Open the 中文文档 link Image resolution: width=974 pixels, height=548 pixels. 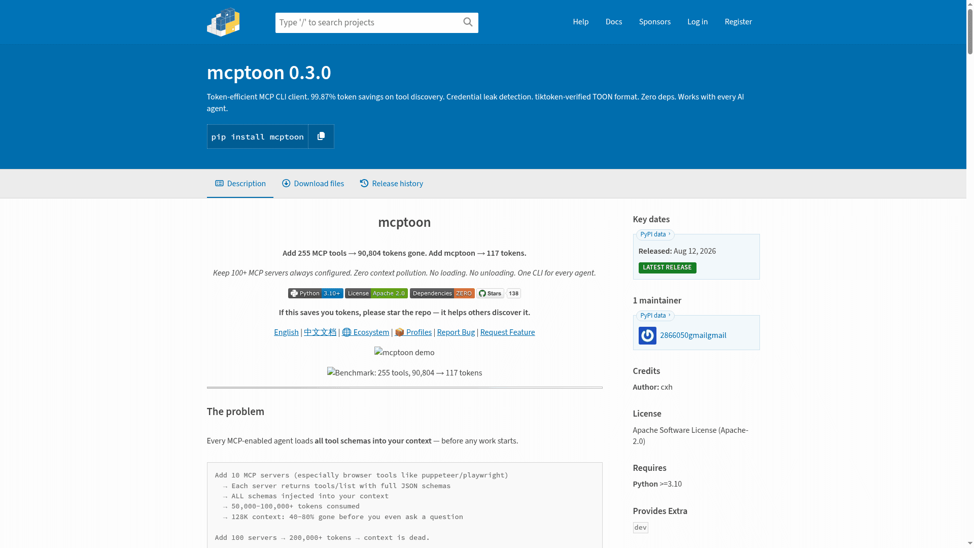point(320,332)
